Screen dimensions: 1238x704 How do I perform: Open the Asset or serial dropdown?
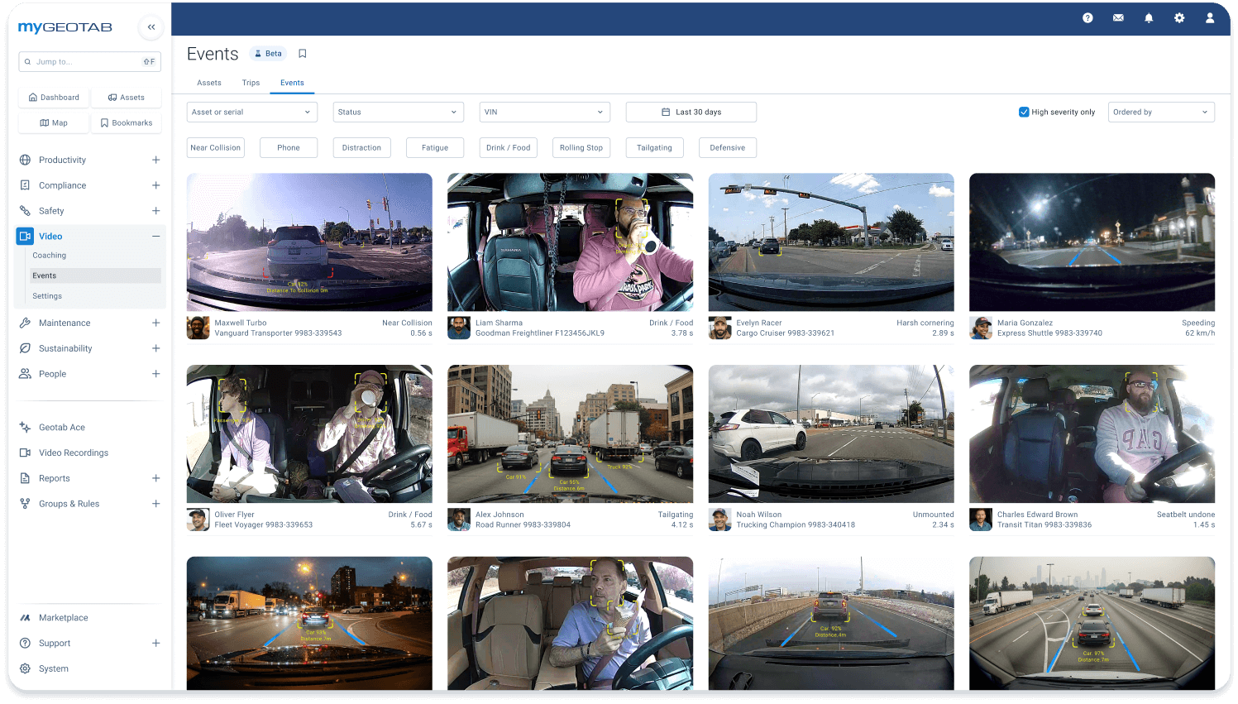pos(251,112)
